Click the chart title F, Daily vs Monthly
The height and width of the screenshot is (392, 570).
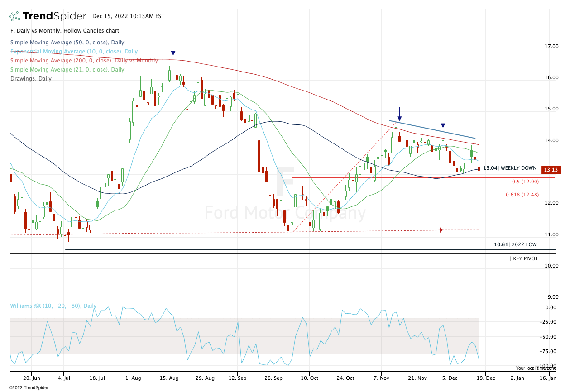64,31
